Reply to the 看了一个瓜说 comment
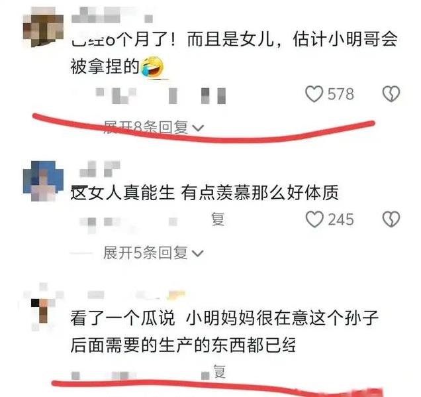The height and width of the screenshot is (397, 421). point(219,372)
